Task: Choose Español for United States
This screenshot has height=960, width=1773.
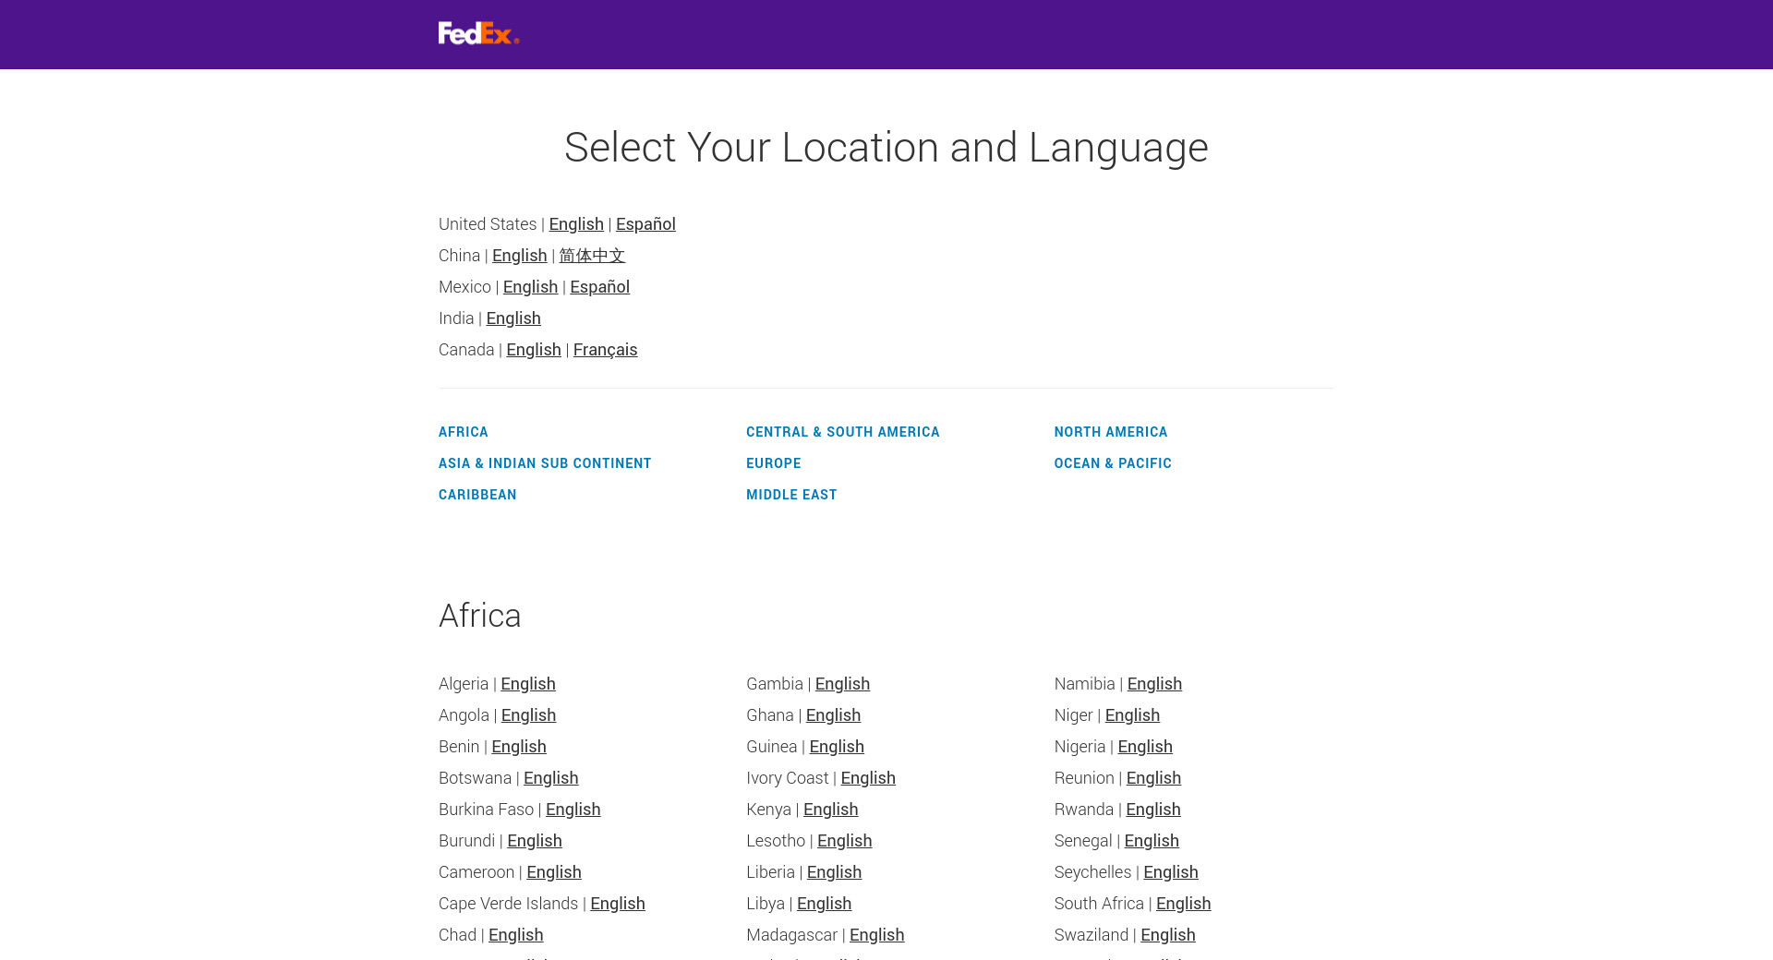Action: pos(645,224)
